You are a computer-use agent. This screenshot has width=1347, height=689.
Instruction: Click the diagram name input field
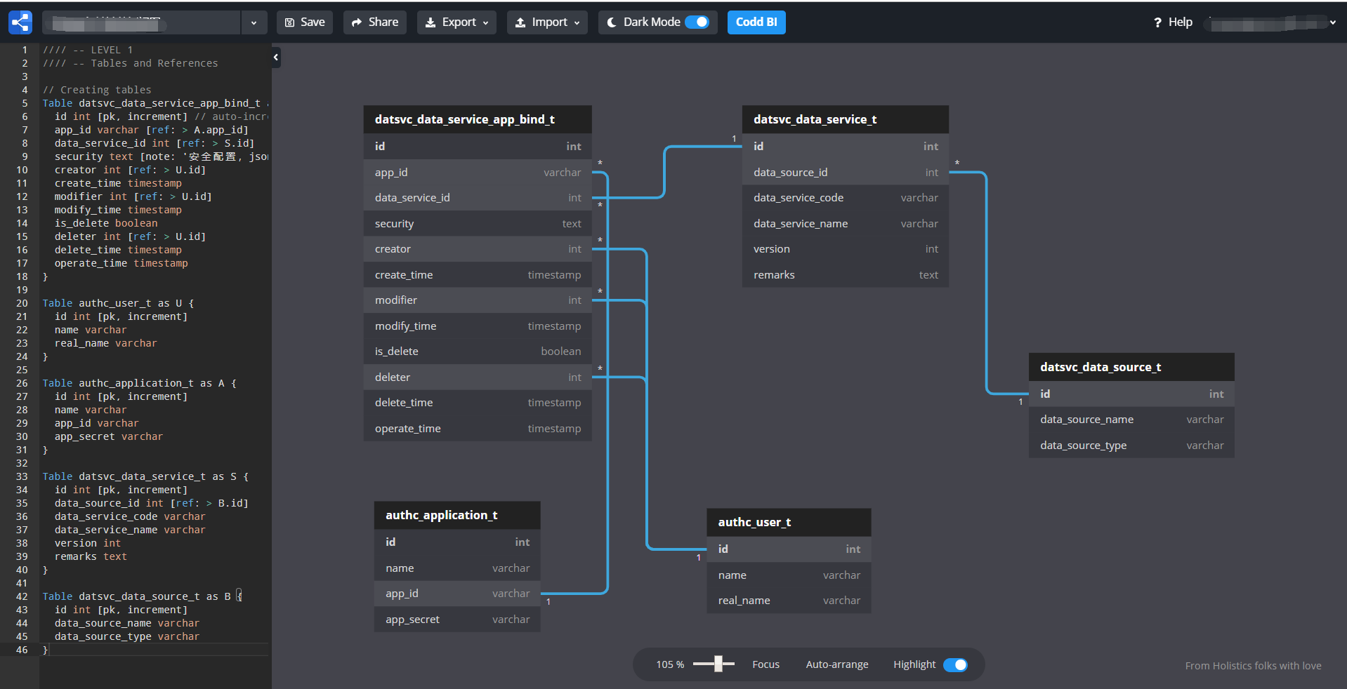pyautogui.click(x=141, y=22)
